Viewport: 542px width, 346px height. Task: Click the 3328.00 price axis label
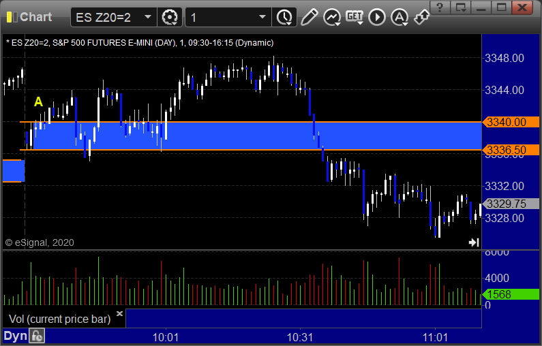coord(505,218)
